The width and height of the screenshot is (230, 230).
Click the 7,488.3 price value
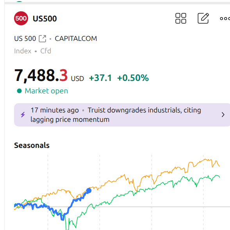(x=41, y=75)
